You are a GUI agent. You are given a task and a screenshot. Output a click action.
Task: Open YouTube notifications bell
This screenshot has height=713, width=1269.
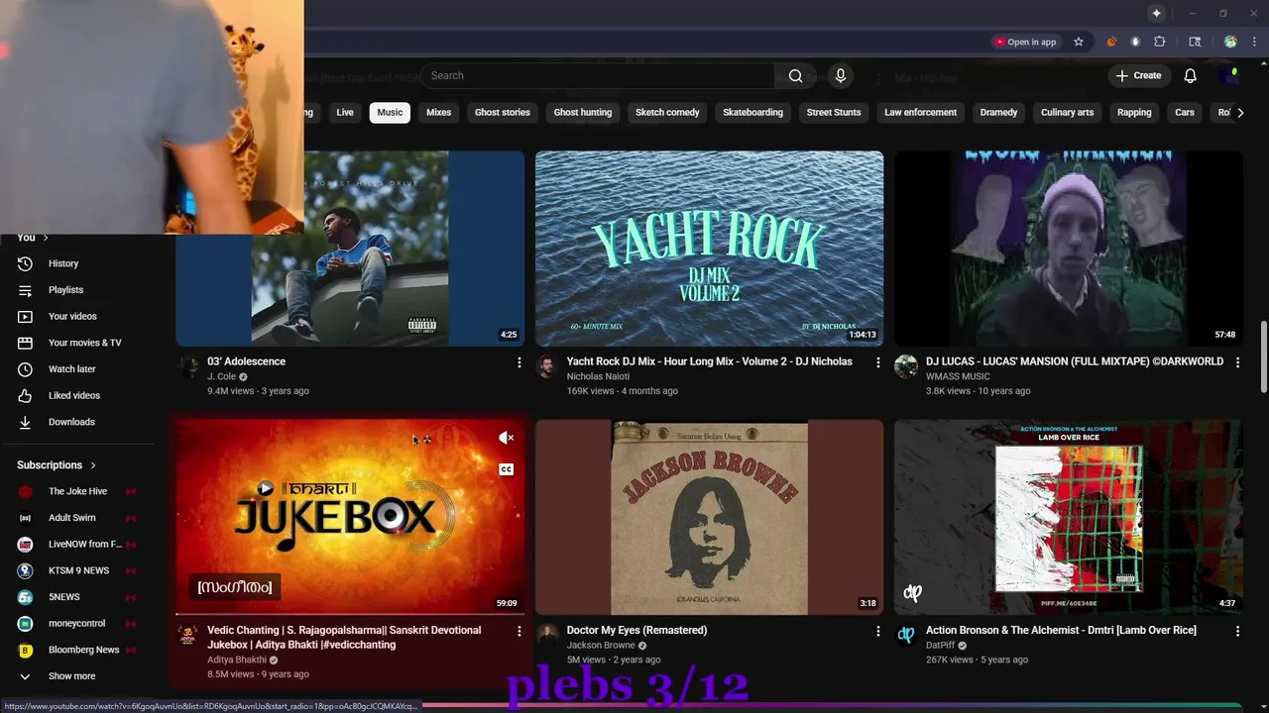[1191, 76]
